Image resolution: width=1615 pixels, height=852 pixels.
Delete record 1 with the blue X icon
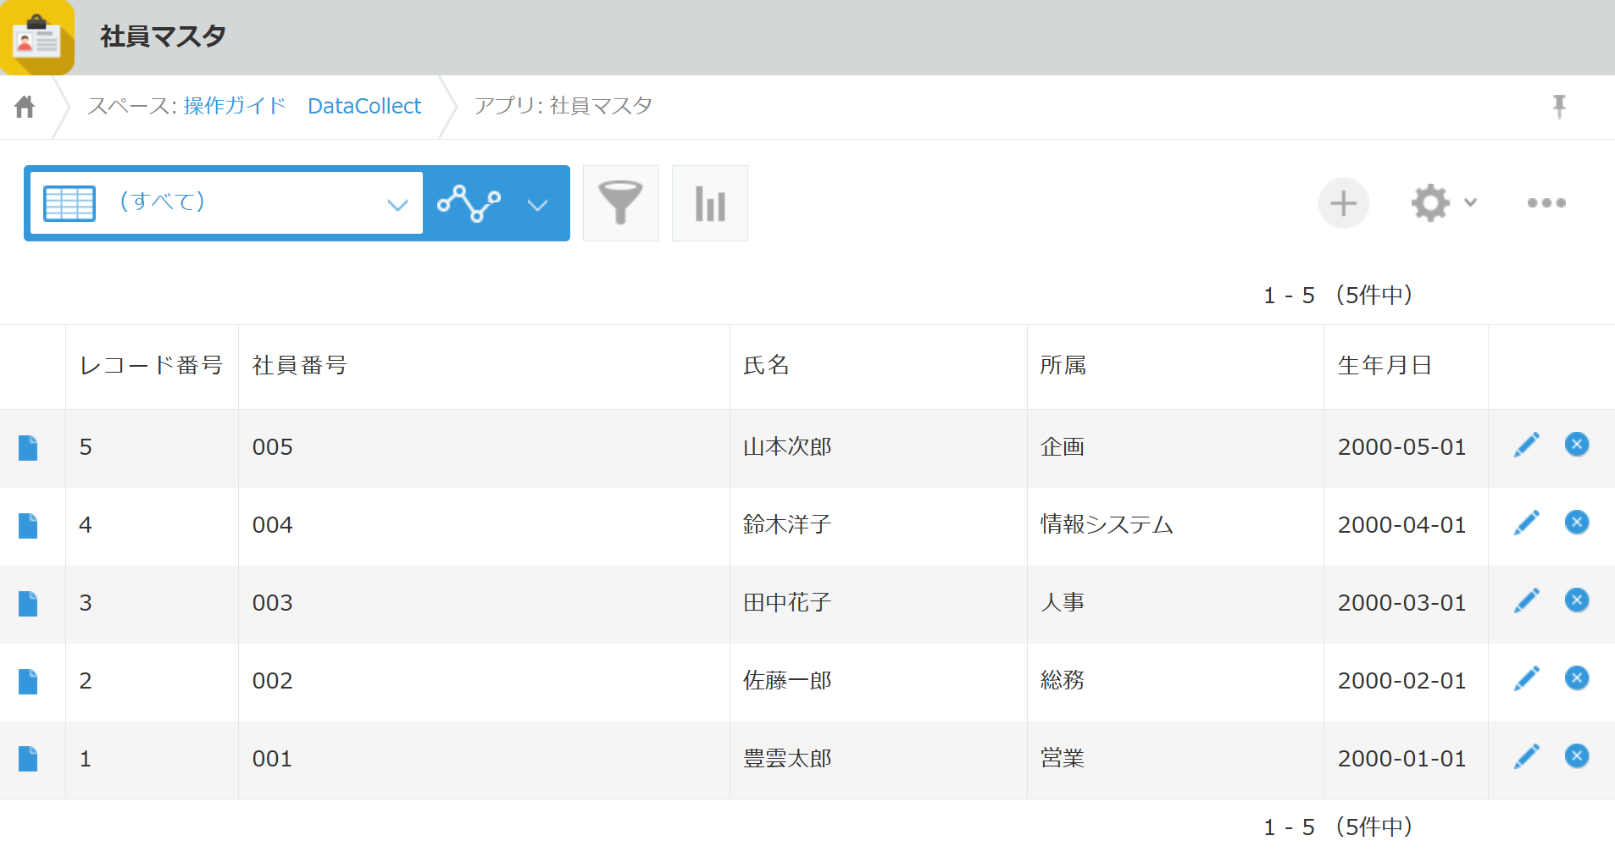(1578, 756)
